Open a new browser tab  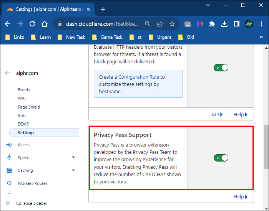click(103, 9)
